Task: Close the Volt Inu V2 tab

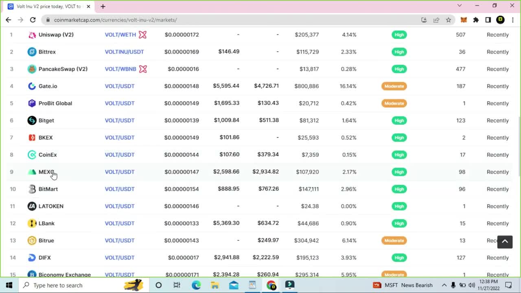Action: (x=88, y=7)
